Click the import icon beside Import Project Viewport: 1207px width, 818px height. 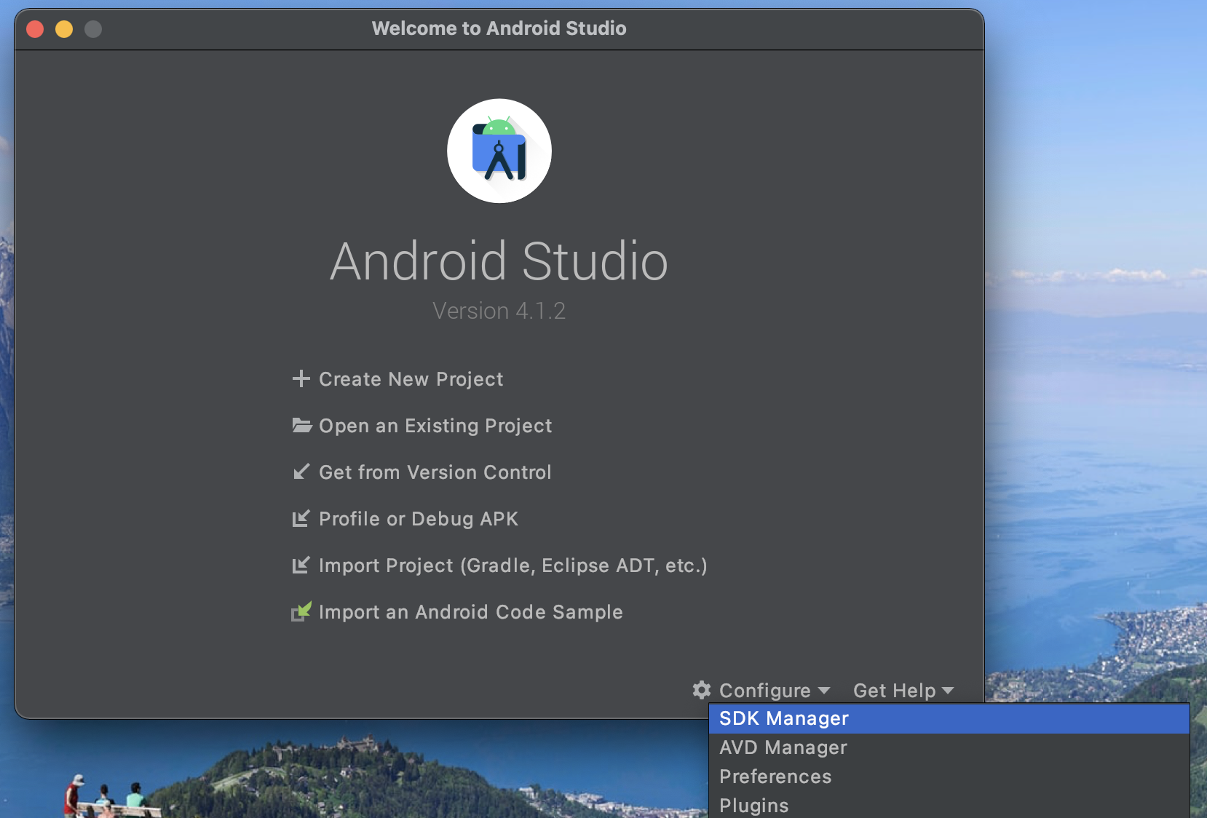tap(301, 565)
